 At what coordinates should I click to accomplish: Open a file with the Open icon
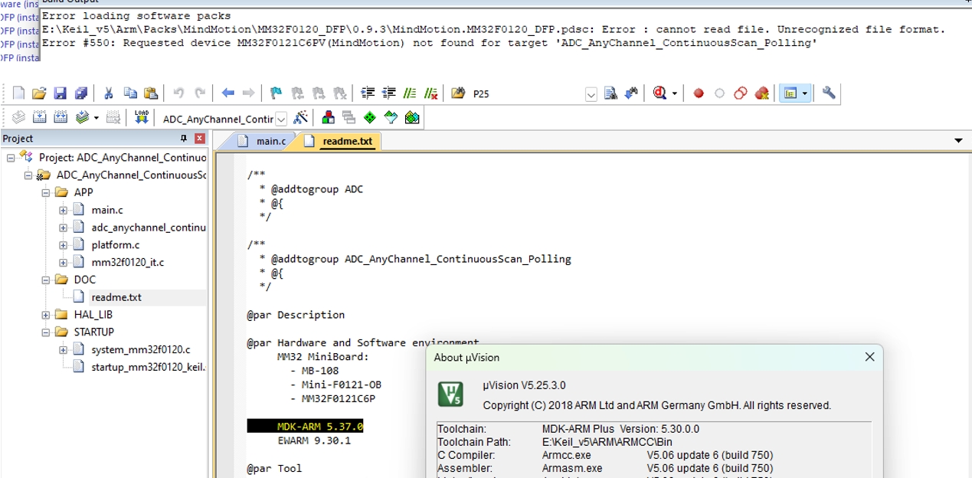click(x=39, y=93)
